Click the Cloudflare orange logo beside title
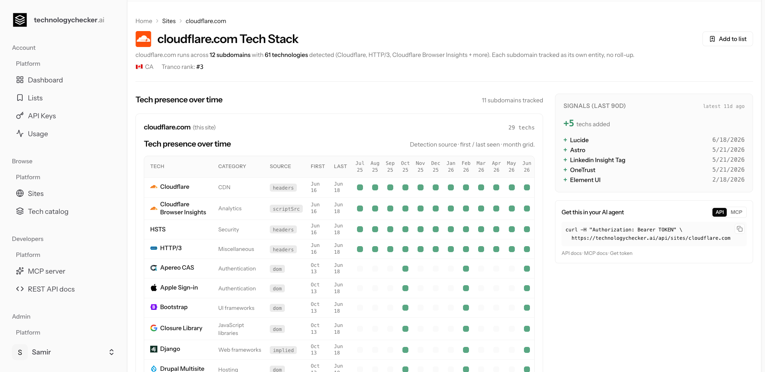This screenshot has width=765, height=372. pos(143,39)
